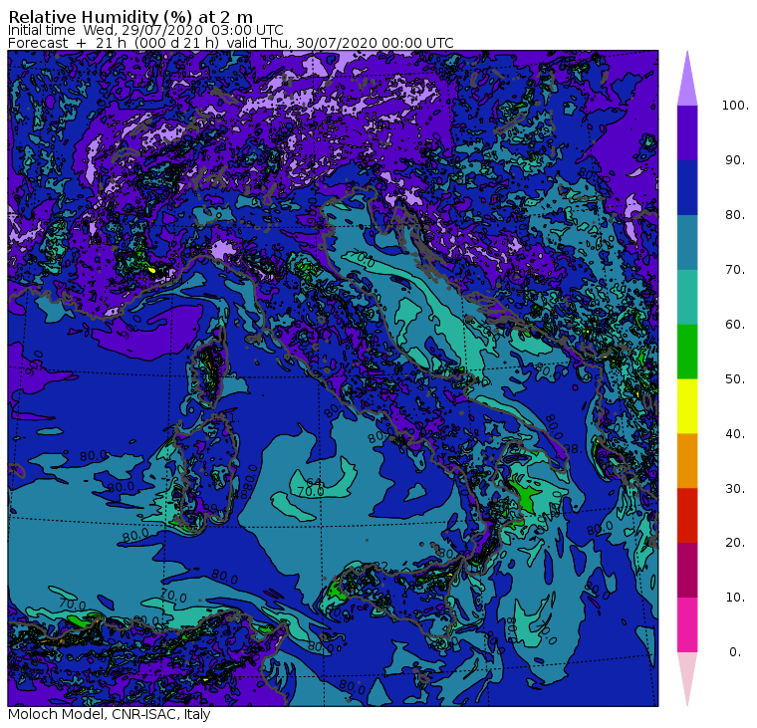
Task: Click the '20.' colorbar label
Action: 735,543
